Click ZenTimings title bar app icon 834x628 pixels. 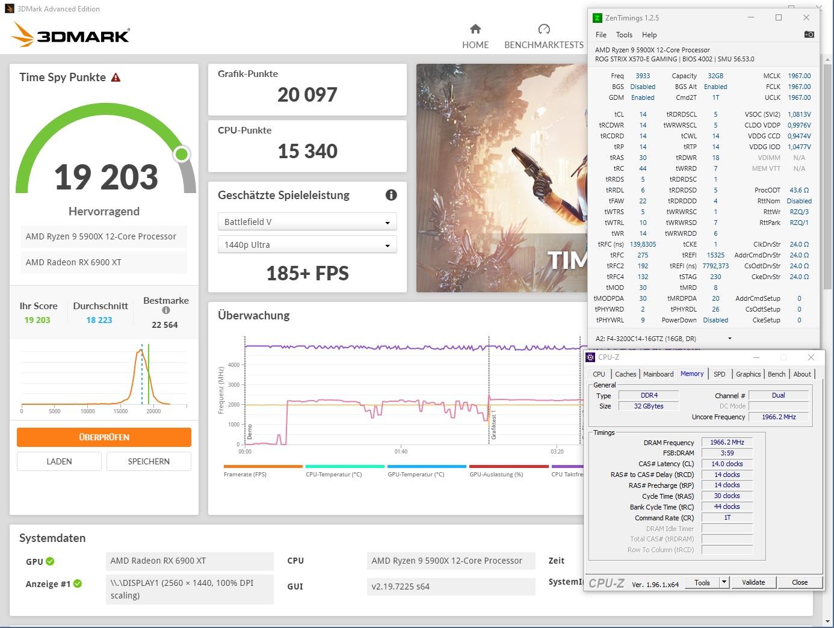597,18
